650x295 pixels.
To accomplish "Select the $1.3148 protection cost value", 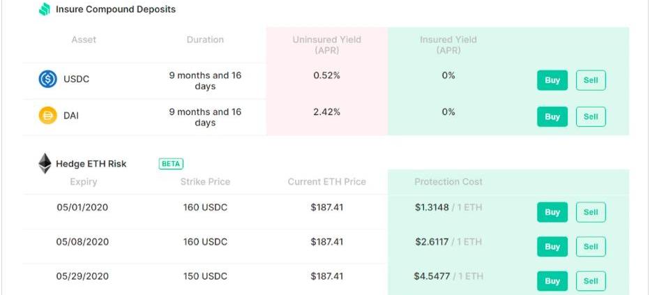I will [432, 207].
